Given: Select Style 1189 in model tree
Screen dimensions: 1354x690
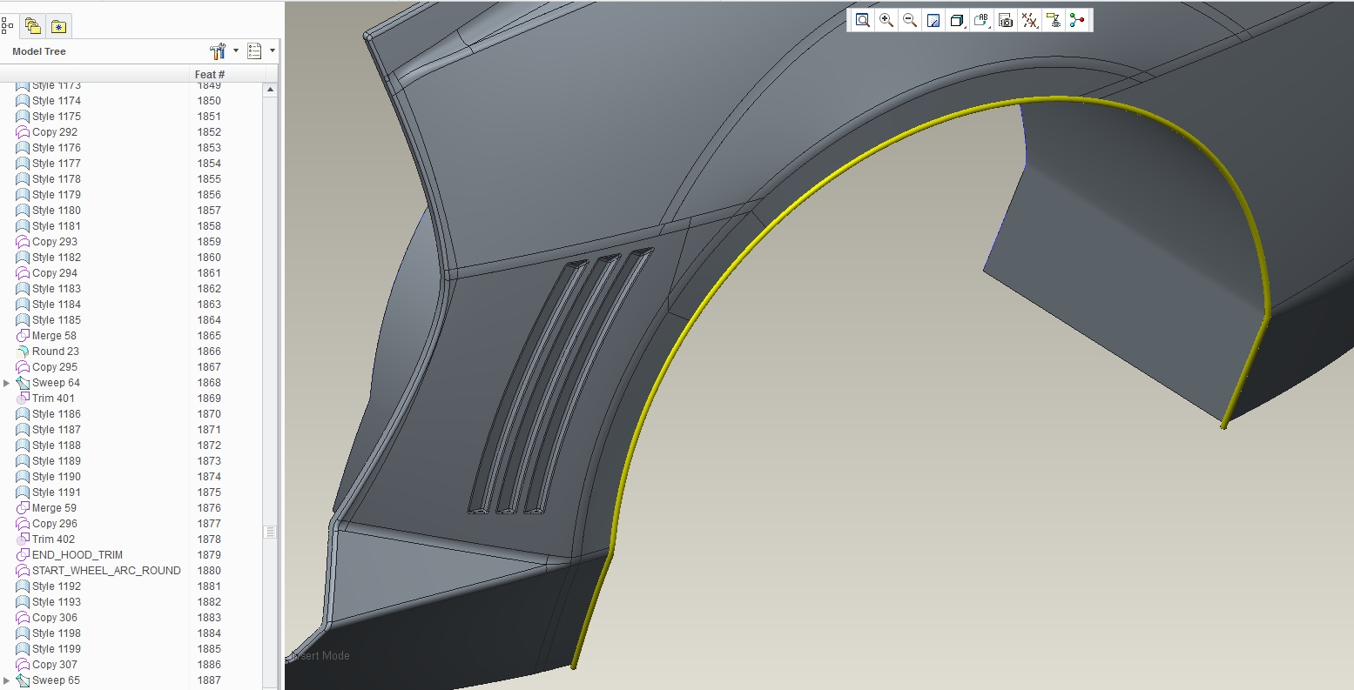Looking at the screenshot, I should click(x=57, y=461).
